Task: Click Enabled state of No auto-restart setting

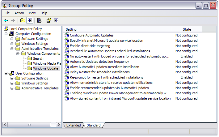Action: click(187, 56)
